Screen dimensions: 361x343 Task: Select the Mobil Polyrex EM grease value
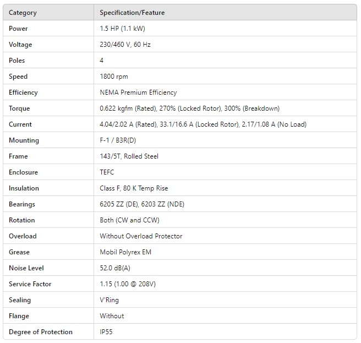point(125,252)
